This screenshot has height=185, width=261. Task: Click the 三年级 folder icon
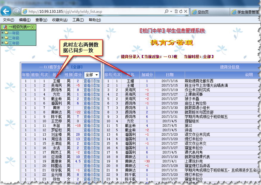[6, 43]
